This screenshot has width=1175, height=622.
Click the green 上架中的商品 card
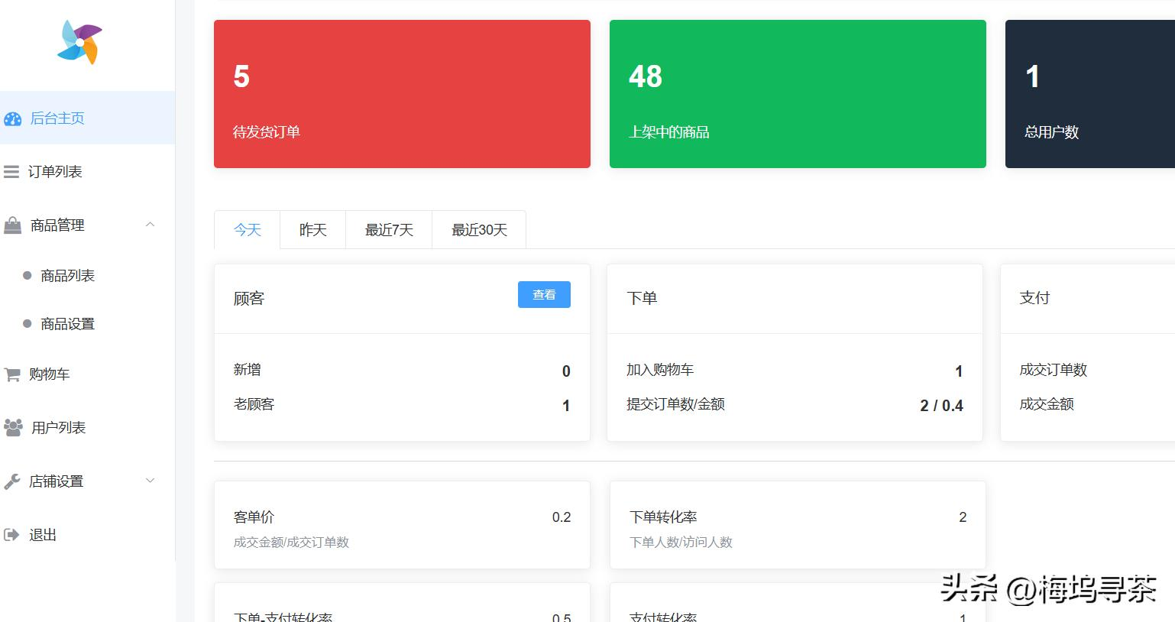798,94
